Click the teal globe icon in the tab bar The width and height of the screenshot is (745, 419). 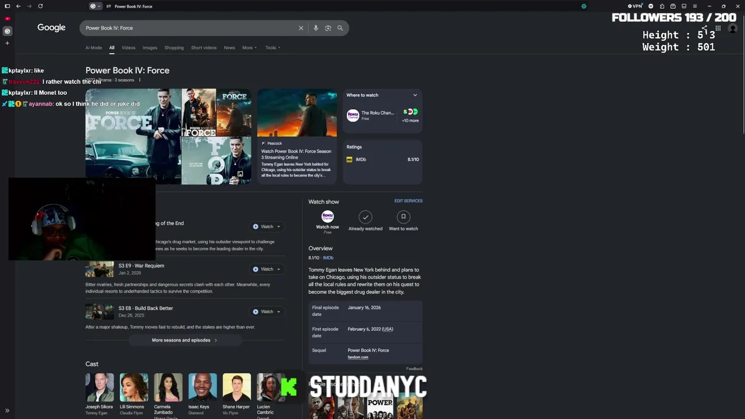584,6
